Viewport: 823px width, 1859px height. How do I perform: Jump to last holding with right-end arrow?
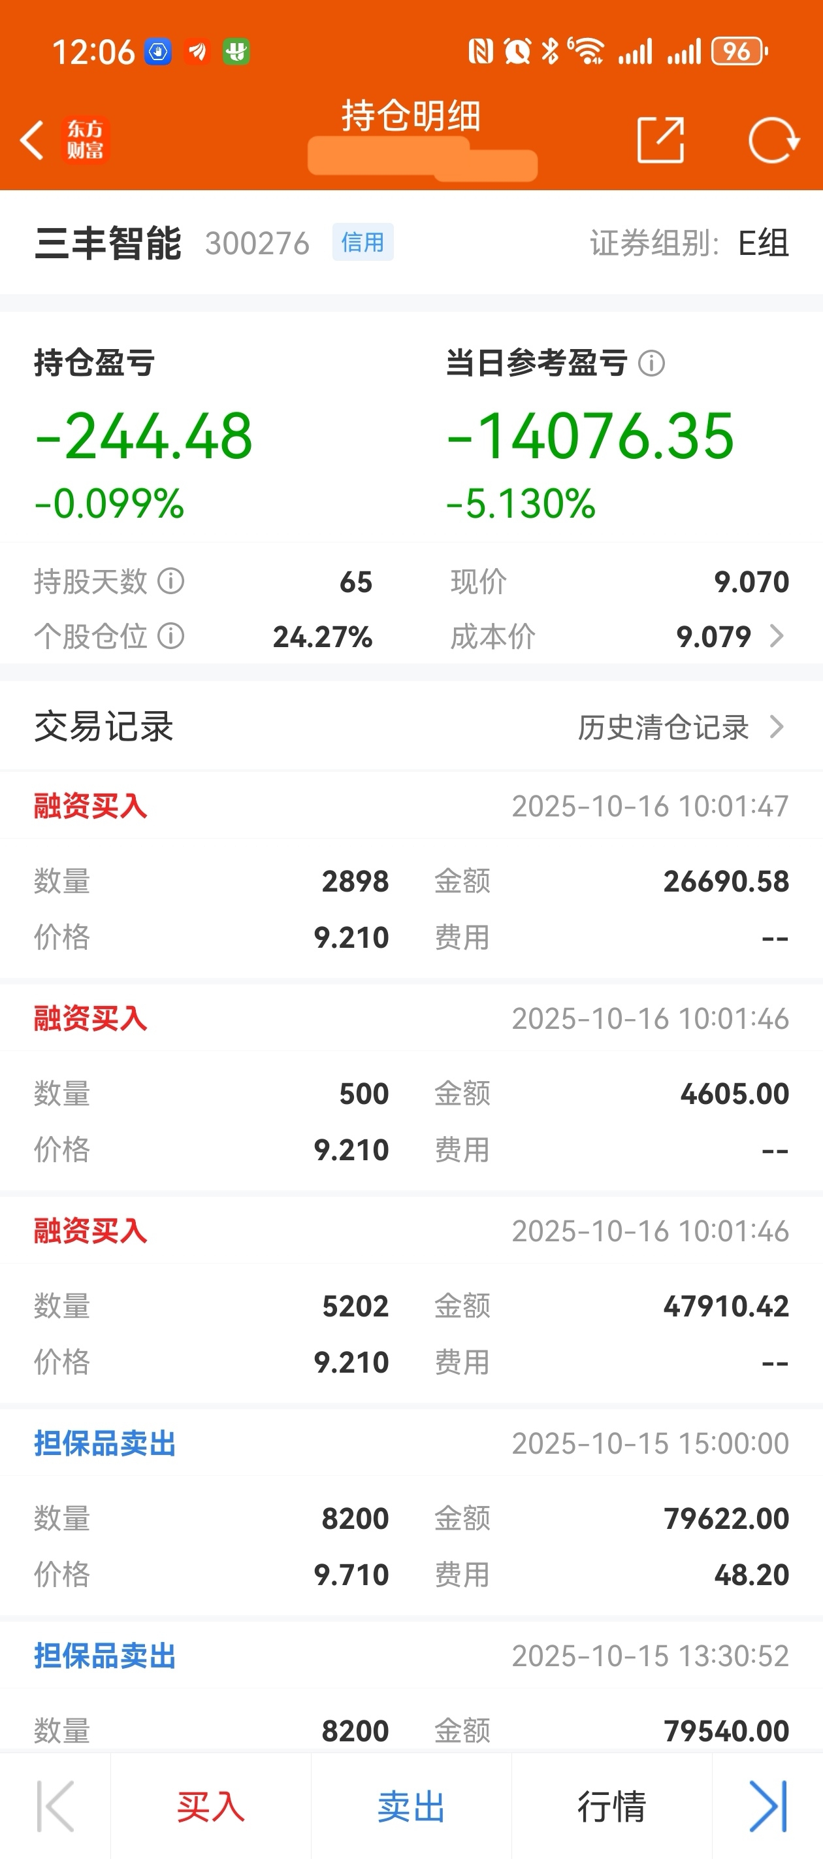coord(767,1806)
